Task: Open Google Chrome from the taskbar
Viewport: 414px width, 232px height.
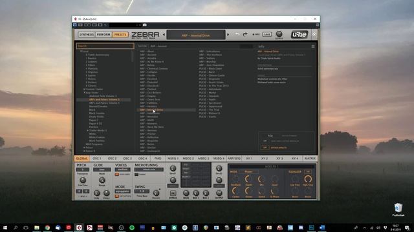Action: point(47,227)
